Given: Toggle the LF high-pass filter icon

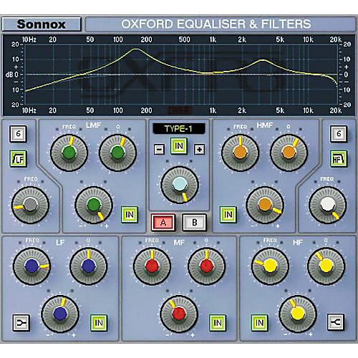Looking at the screenshot, I should [18, 158].
